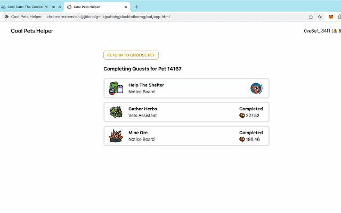Click the Cool Pets Helper tab favicon

[x=69, y=7]
